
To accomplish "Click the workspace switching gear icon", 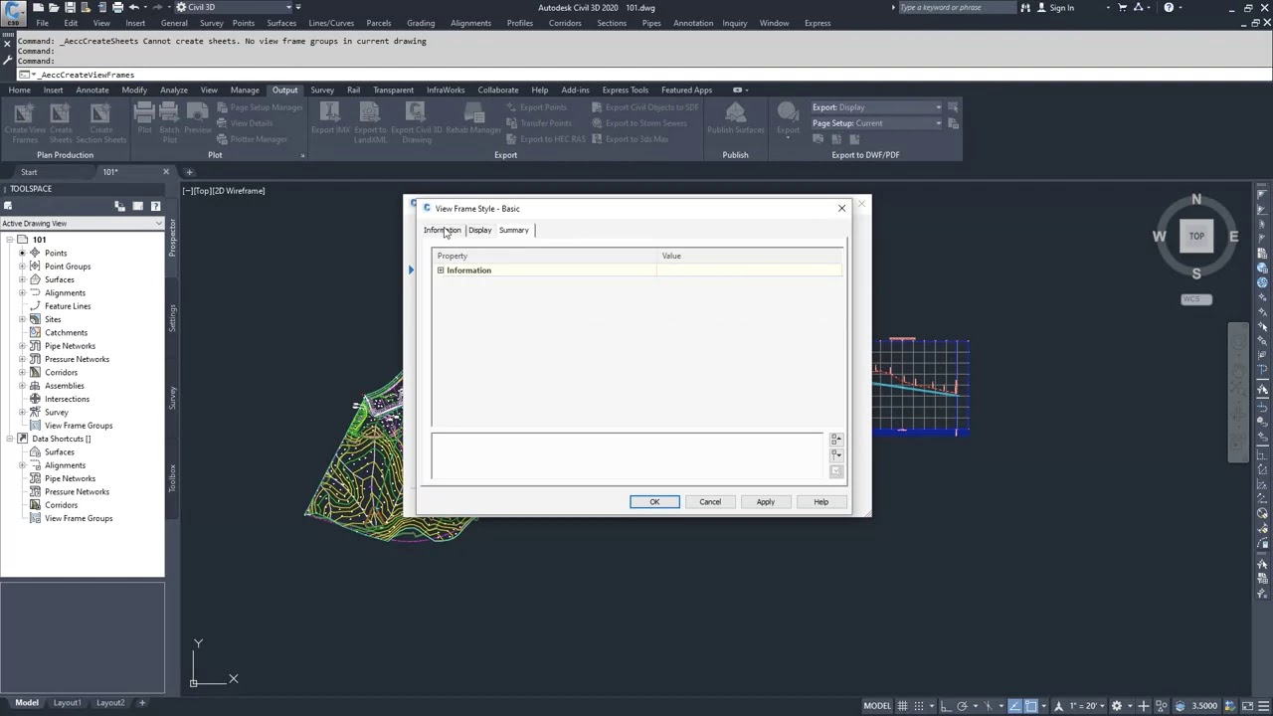I will tap(1117, 706).
